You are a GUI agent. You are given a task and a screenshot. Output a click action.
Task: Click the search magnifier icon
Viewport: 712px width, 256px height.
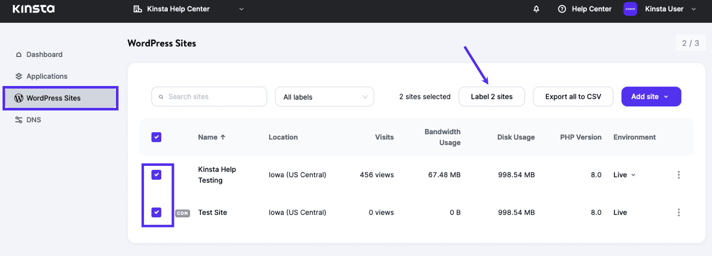tap(161, 97)
